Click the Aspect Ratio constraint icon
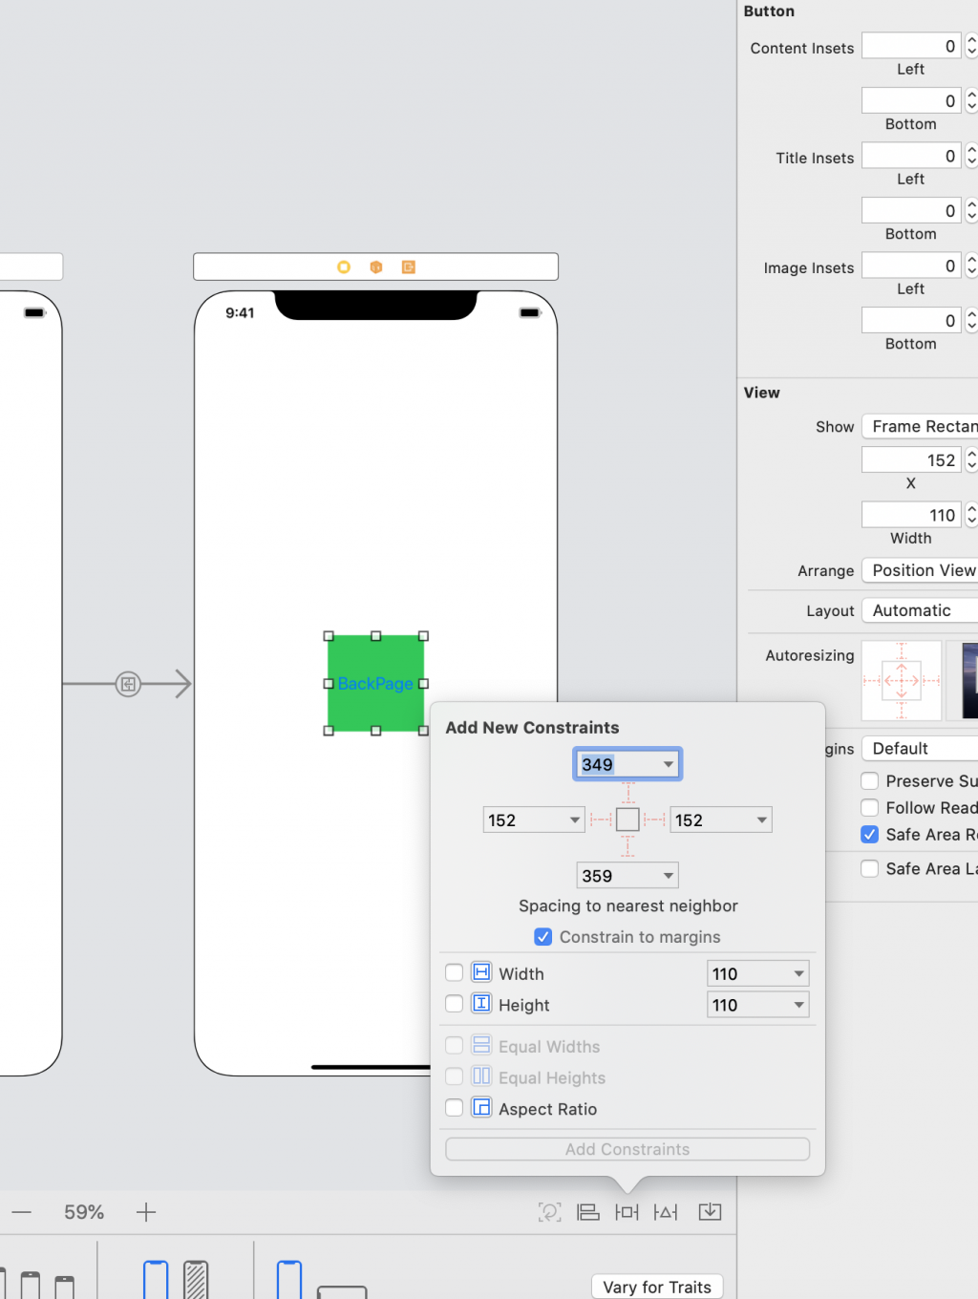The height and width of the screenshot is (1299, 978). (481, 1108)
